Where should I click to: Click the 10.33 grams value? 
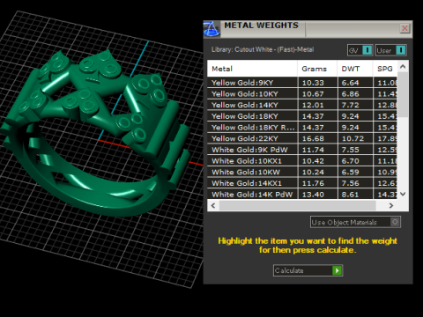tap(313, 83)
